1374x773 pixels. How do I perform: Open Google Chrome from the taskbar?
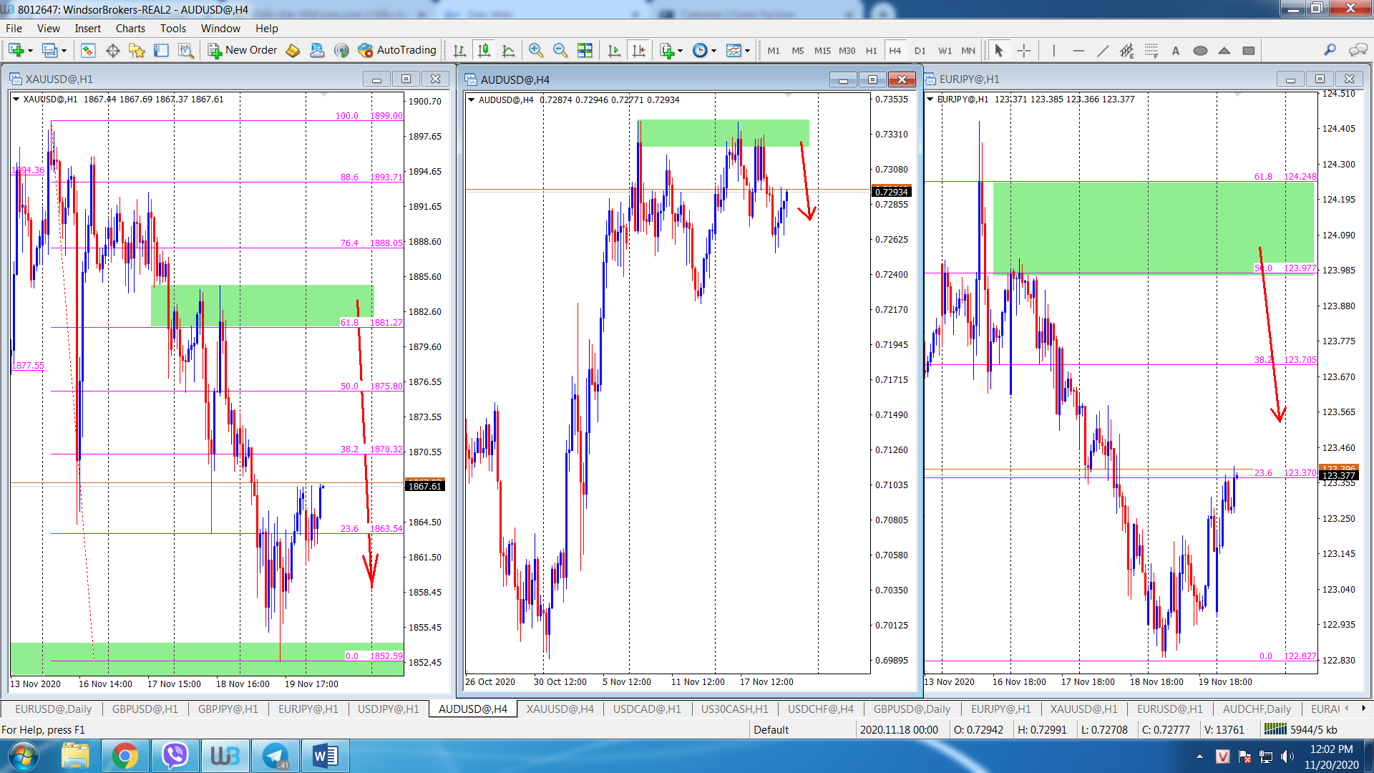pyautogui.click(x=125, y=756)
